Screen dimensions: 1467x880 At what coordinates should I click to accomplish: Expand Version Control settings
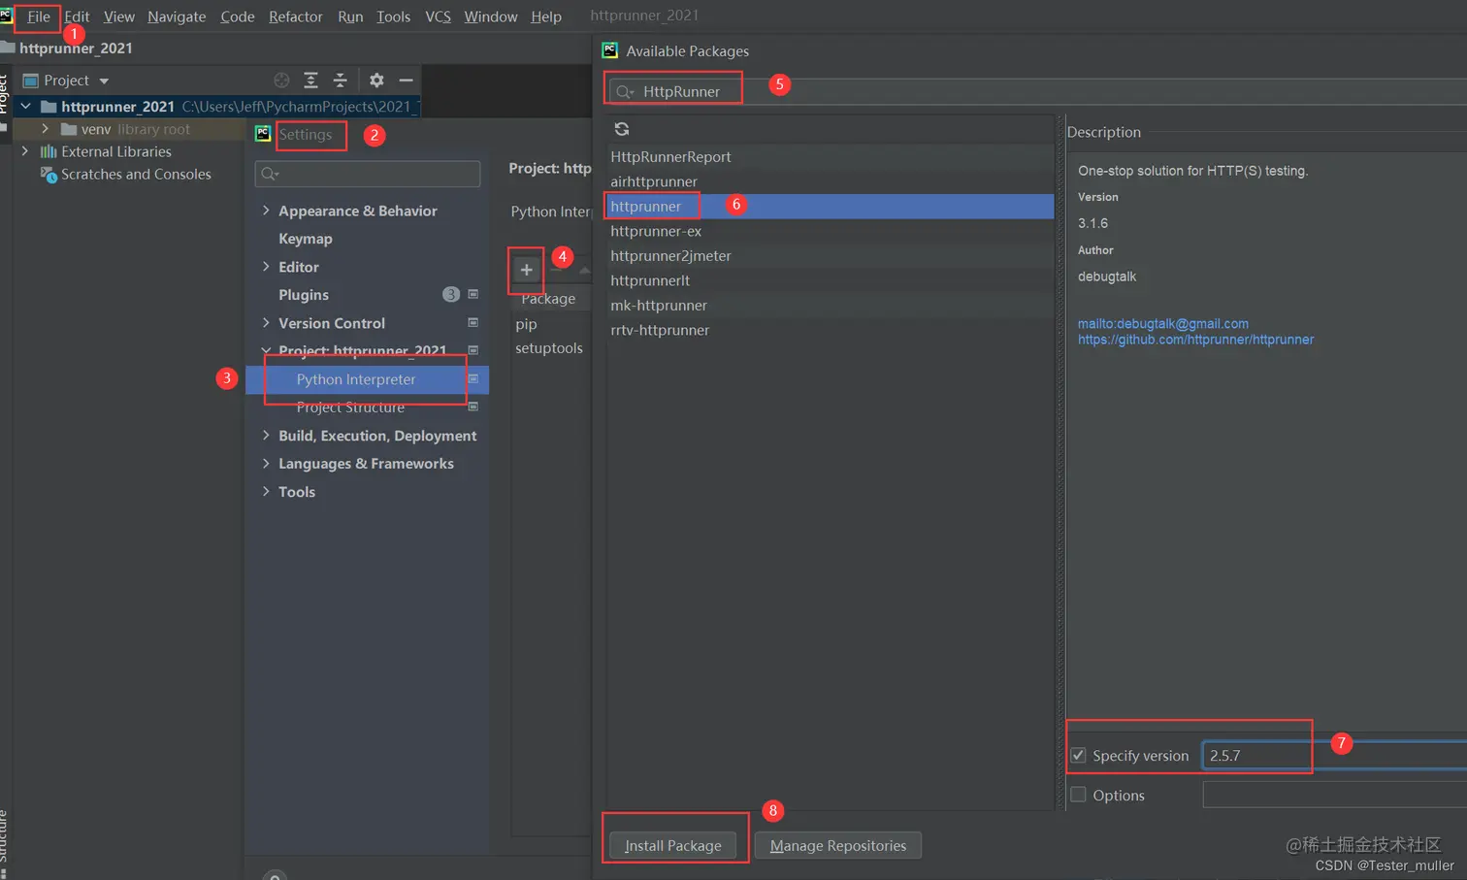[266, 323]
